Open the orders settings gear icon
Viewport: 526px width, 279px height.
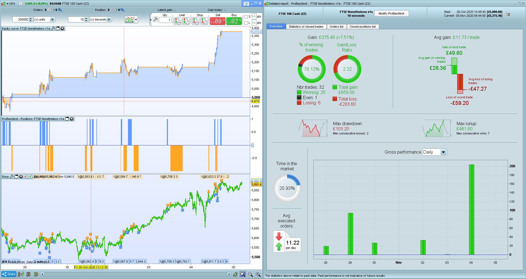[60, 10]
